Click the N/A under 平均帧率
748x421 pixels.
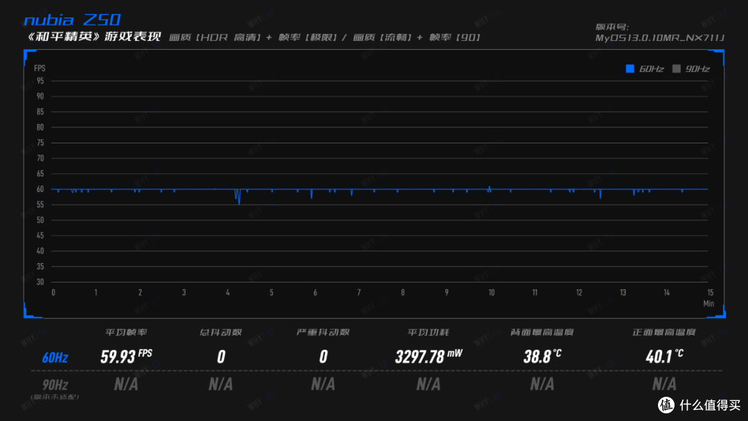[x=126, y=384]
